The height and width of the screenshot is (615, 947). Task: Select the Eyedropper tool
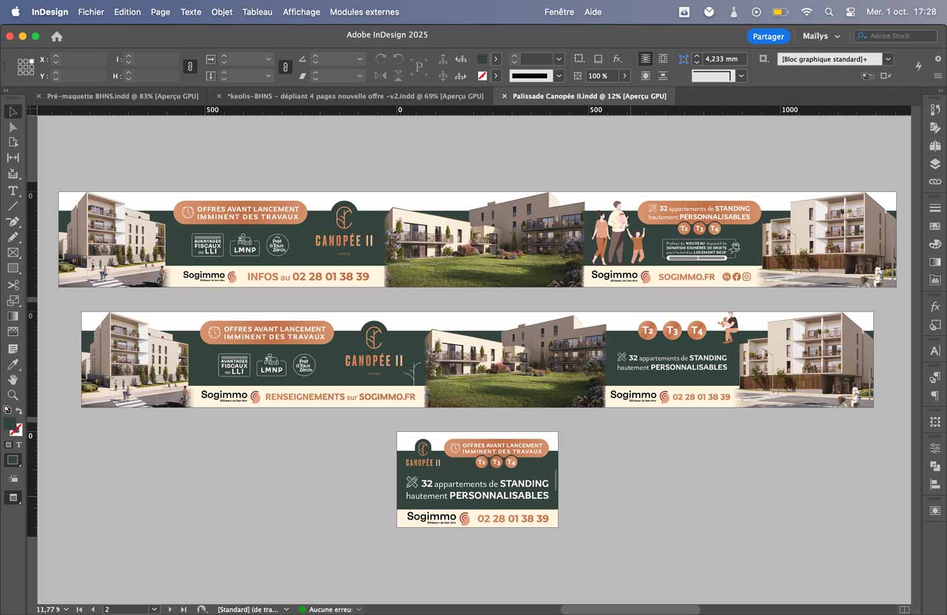(x=13, y=365)
